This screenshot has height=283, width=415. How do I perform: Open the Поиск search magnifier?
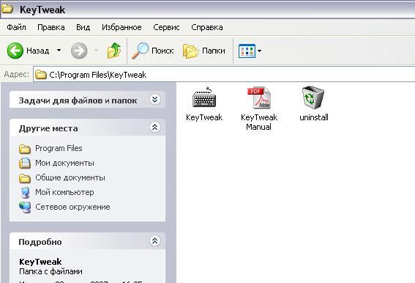point(140,51)
